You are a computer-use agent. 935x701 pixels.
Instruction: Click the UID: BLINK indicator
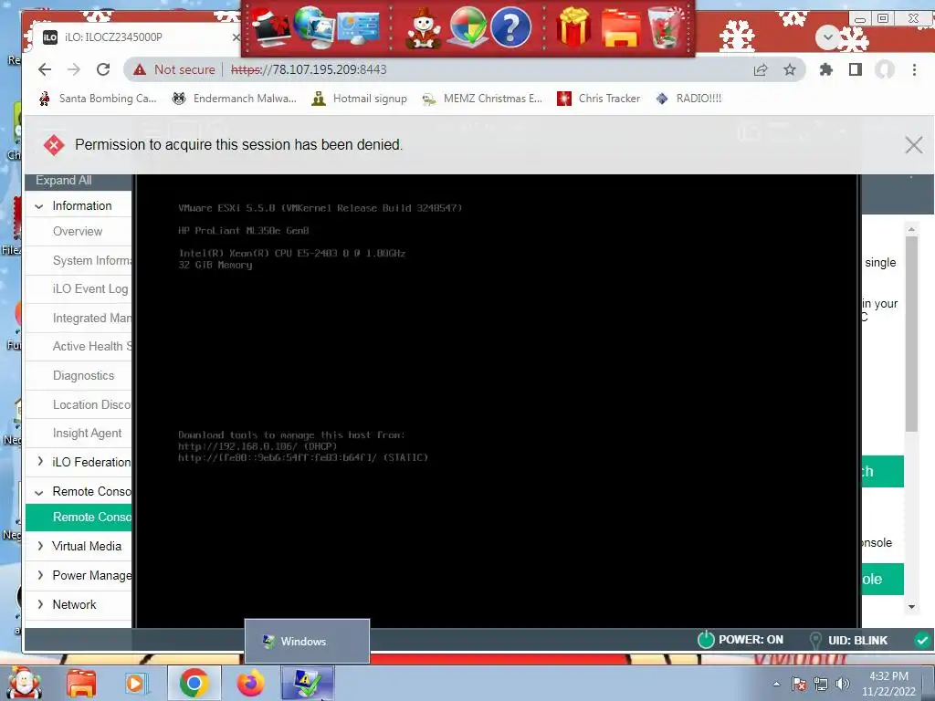[847, 640]
